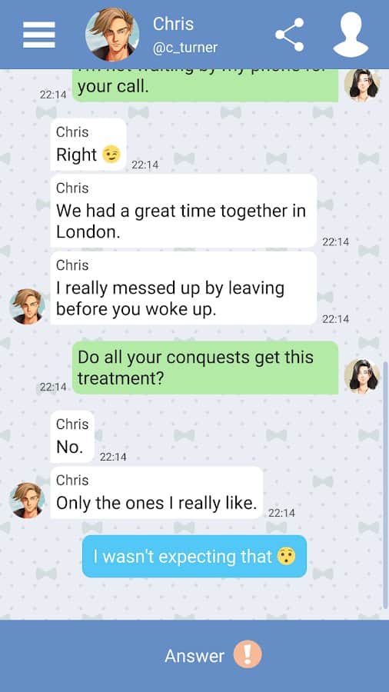The width and height of the screenshot is (389, 692).
Task: Tap the surprised emoji in reply option
Action: [286, 557]
